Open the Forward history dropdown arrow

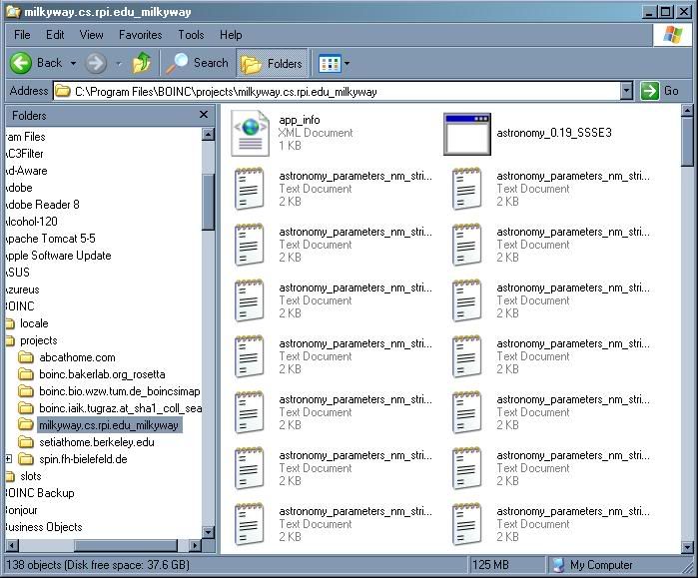(119, 64)
